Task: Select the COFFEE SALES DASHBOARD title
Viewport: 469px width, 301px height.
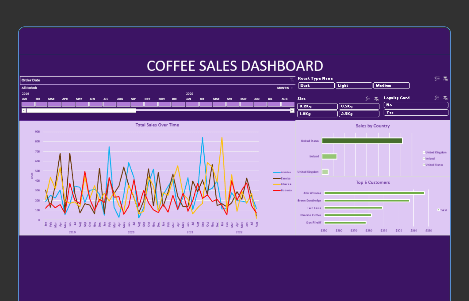Action: click(x=235, y=66)
